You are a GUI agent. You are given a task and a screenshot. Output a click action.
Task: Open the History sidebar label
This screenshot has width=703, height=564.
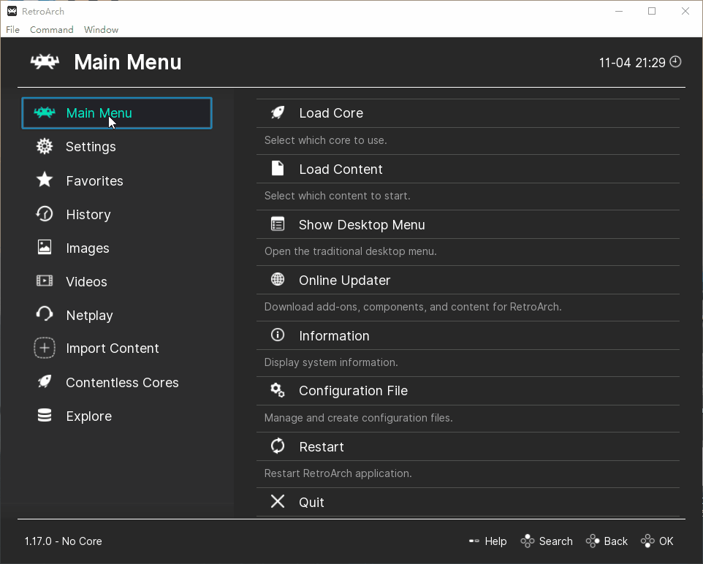click(x=88, y=214)
